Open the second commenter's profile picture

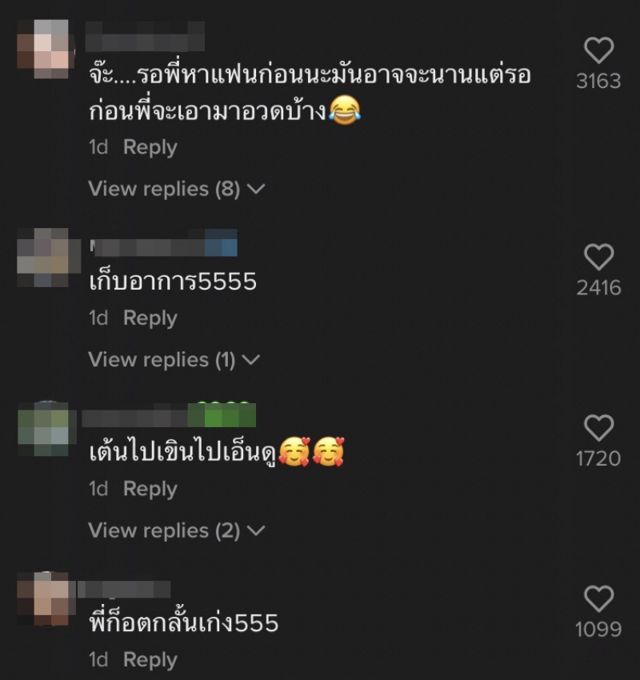(x=43, y=258)
